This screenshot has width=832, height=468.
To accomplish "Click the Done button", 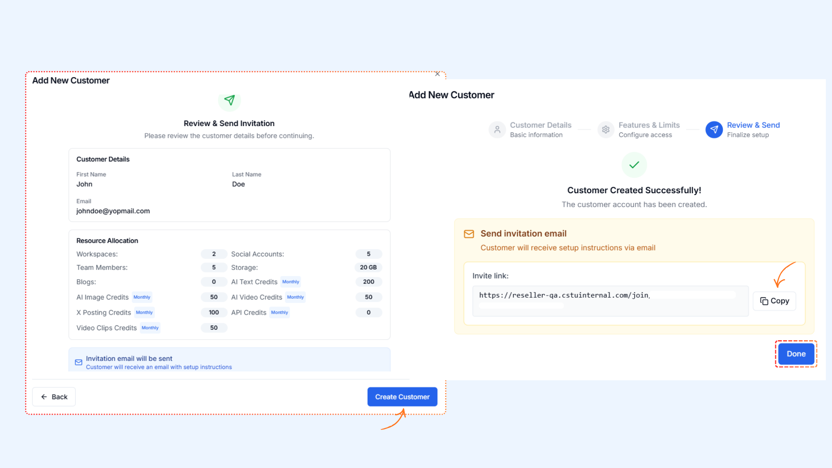I will (x=796, y=354).
